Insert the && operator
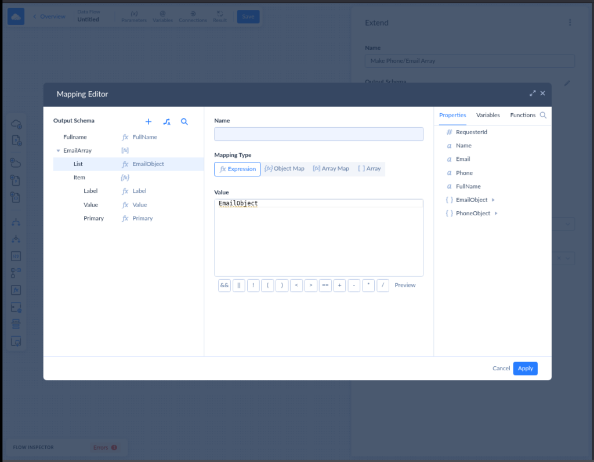The width and height of the screenshot is (594, 462). 224,286
